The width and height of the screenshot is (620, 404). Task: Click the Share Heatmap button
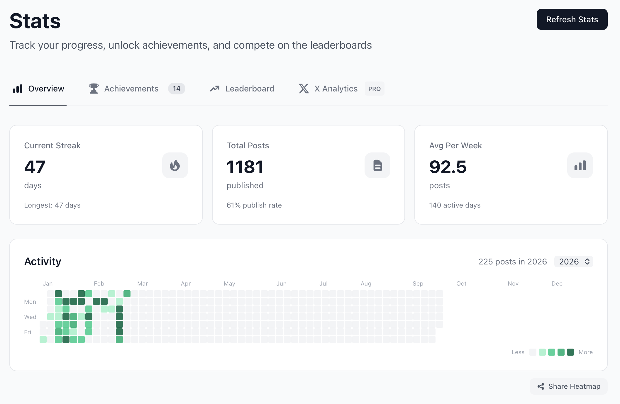(568, 386)
